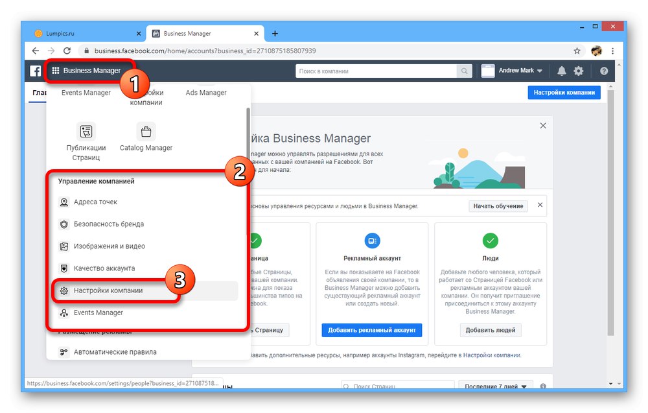Open the settings gear in top bar
Image resolution: width=648 pixels, height=413 pixels.
578,71
